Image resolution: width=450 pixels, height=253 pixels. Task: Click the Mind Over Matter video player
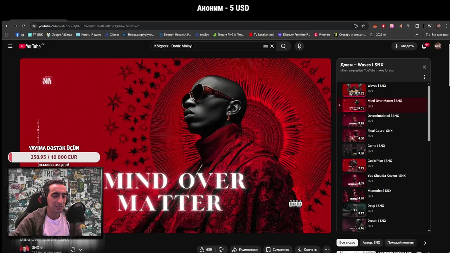click(175, 146)
